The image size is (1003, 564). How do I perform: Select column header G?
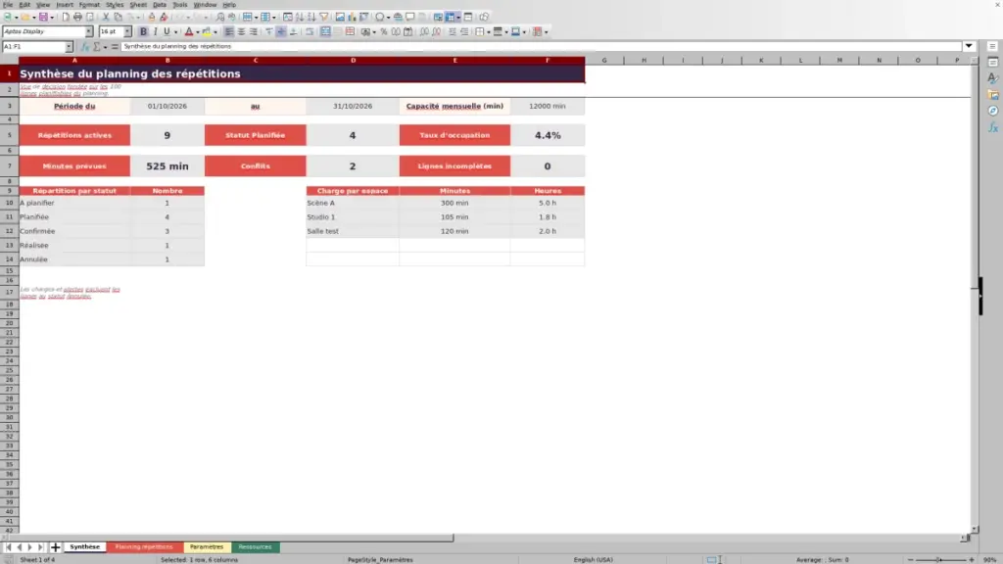[x=604, y=60]
